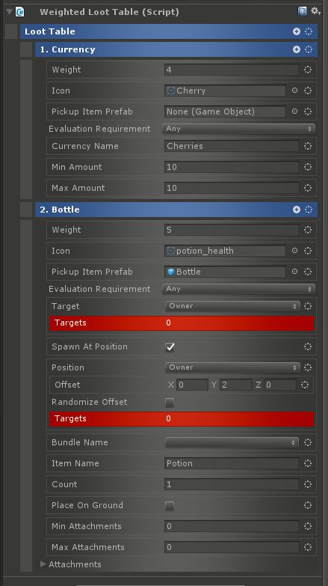Click the Item Name field containing Potion
The width and height of the screenshot is (328, 586).
click(x=232, y=463)
